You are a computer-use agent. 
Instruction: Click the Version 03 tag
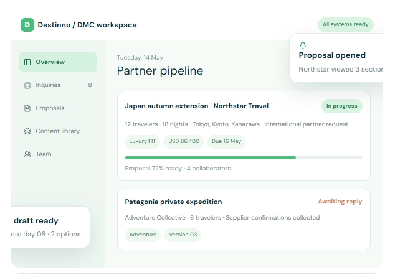pyautogui.click(x=183, y=235)
